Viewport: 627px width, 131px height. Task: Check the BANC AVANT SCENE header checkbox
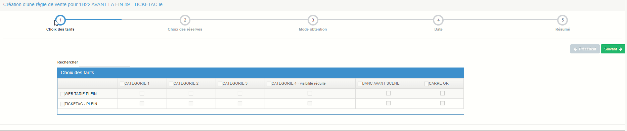coord(360,84)
